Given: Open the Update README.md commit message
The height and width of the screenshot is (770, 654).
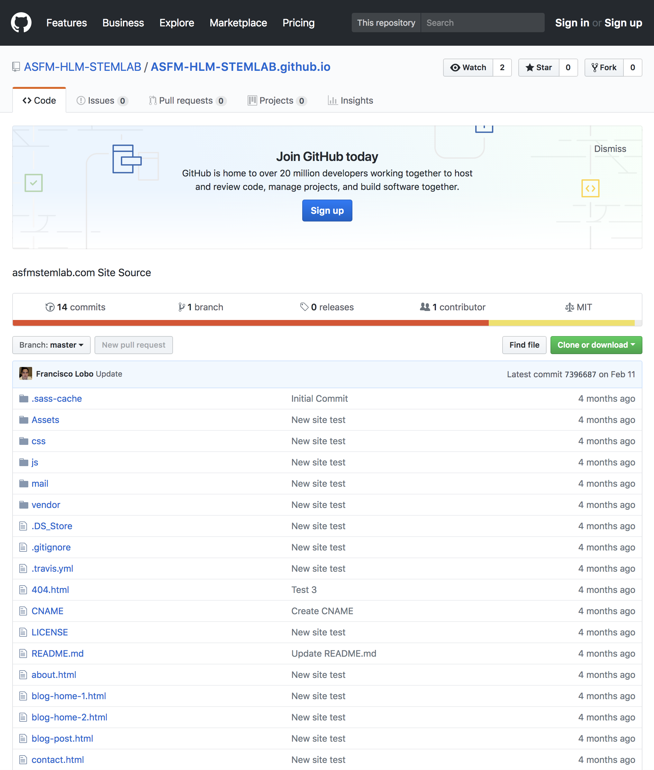Looking at the screenshot, I should tap(334, 653).
